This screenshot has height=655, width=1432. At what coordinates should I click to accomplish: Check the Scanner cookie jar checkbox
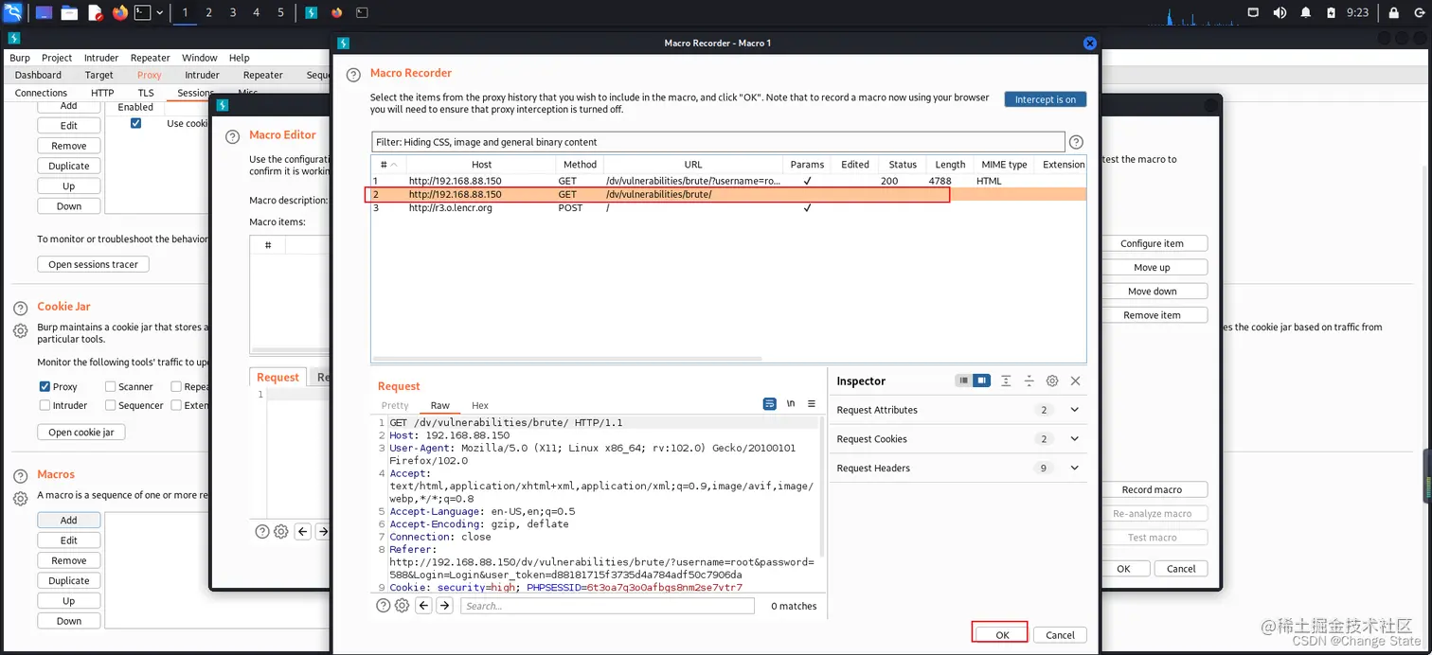click(x=111, y=386)
